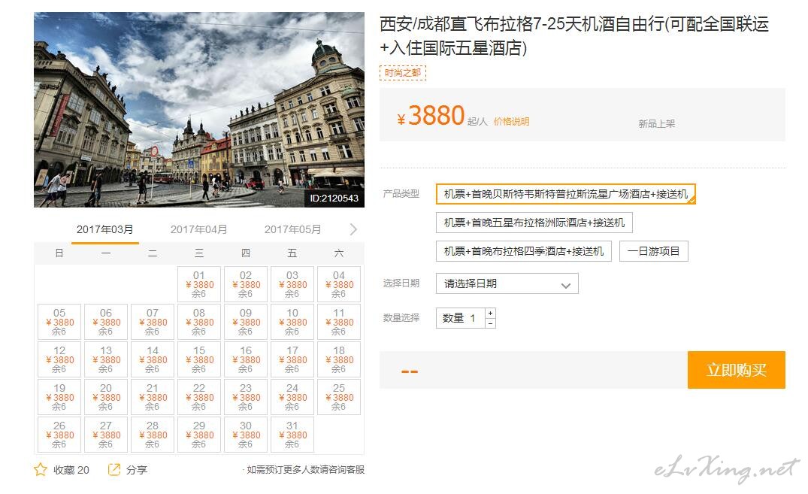
Task: Select March 21 on calendar
Action: pyautogui.click(x=153, y=397)
